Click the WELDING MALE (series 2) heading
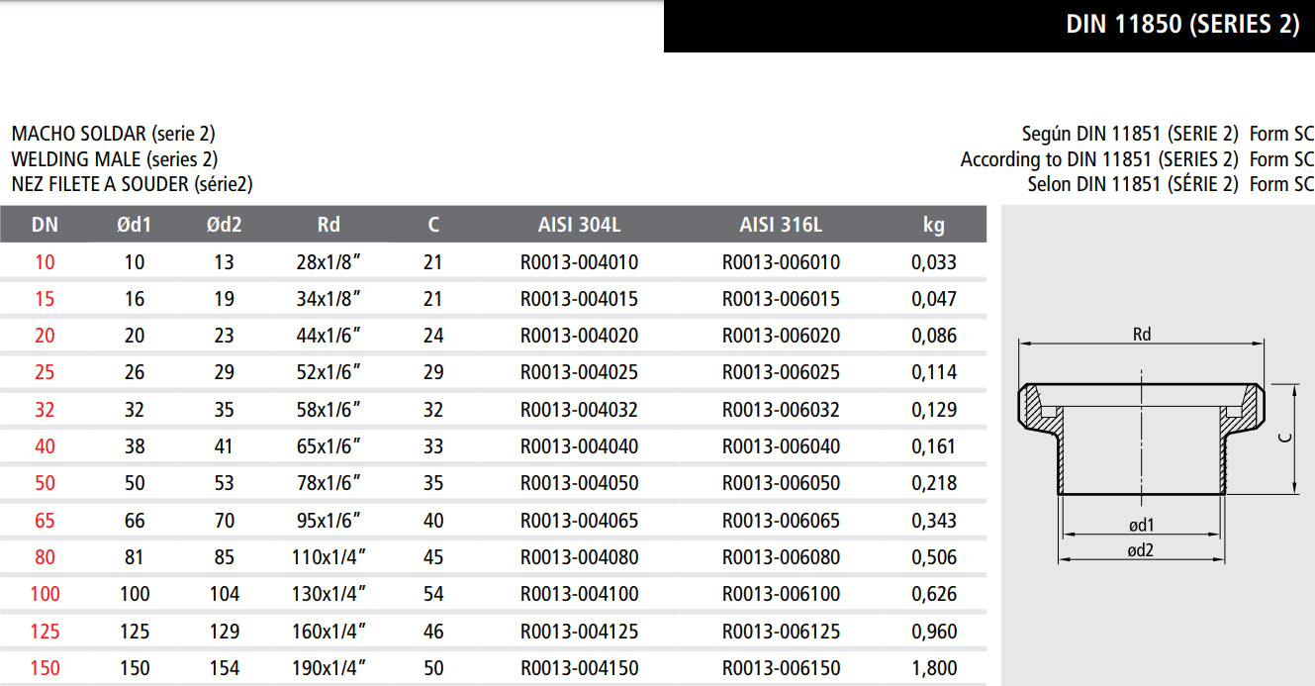Image resolution: width=1315 pixels, height=686 pixels. [x=115, y=158]
